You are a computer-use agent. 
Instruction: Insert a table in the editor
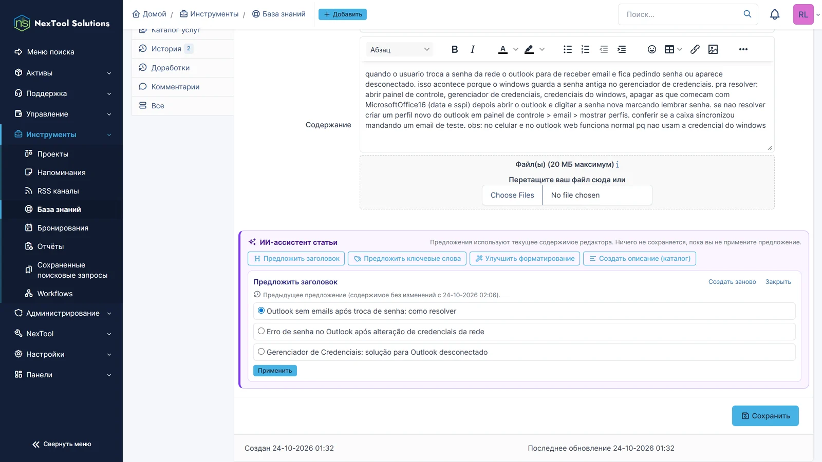(x=669, y=49)
